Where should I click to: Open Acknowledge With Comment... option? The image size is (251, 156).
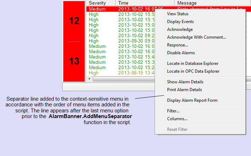tap(196, 37)
